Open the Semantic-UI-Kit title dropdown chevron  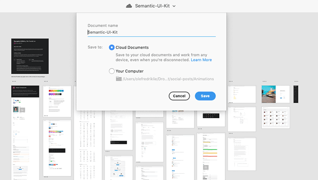(174, 6)
